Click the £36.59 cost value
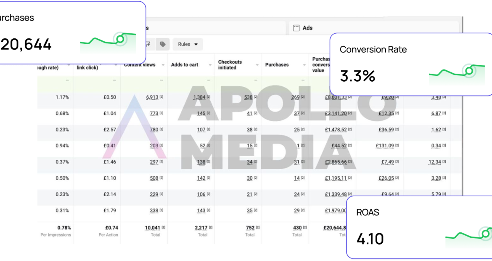492x261 pixels. click(386, 130)
